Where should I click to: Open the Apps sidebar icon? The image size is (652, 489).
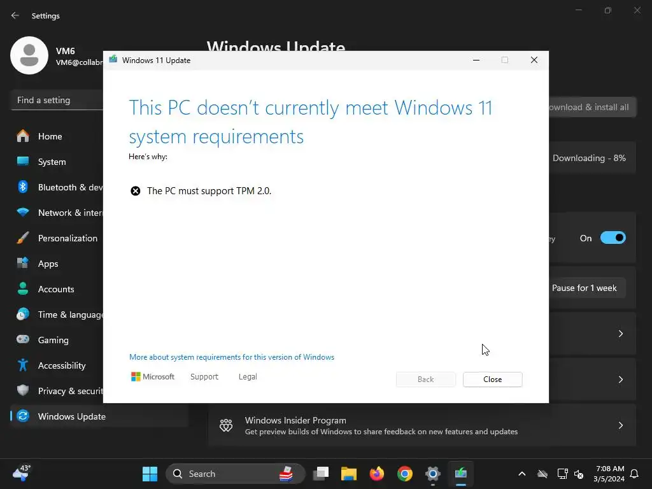pos(23,263)
